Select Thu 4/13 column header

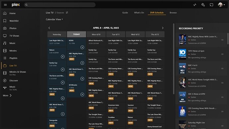[155, 34]
